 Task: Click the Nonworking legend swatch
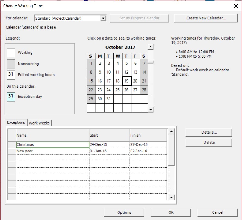click(x=11, y=64)
